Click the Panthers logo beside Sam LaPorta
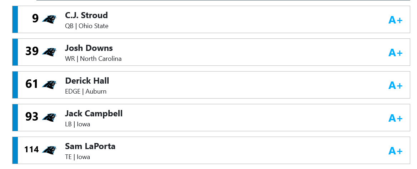The image size is (417, 169). [49, 150]
